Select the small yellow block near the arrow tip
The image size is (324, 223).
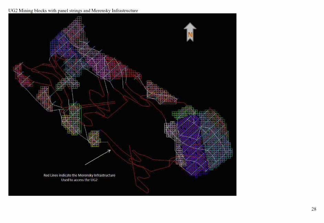(94, 138)
